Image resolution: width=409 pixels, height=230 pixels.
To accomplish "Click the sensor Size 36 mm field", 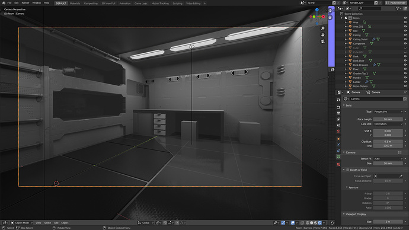I will pos(388,164).
